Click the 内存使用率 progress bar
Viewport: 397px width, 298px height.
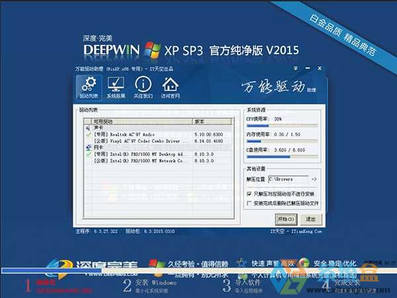(282, 141)
